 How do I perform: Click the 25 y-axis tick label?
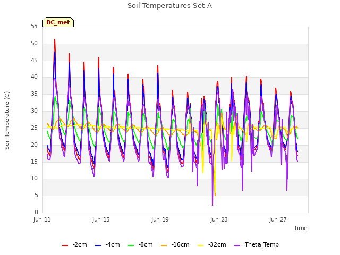pos(34,127)
